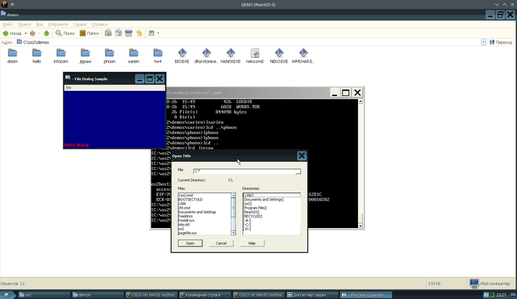Select the WMCHAR executable icon
This screenshot has height=299, width=517.
(303, 55)
